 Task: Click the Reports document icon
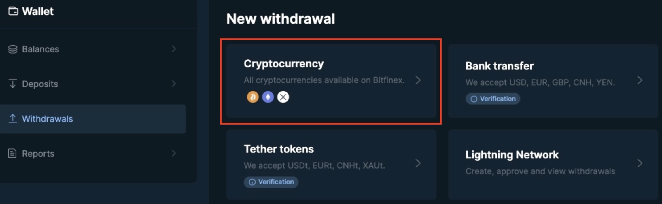point(12,153)
